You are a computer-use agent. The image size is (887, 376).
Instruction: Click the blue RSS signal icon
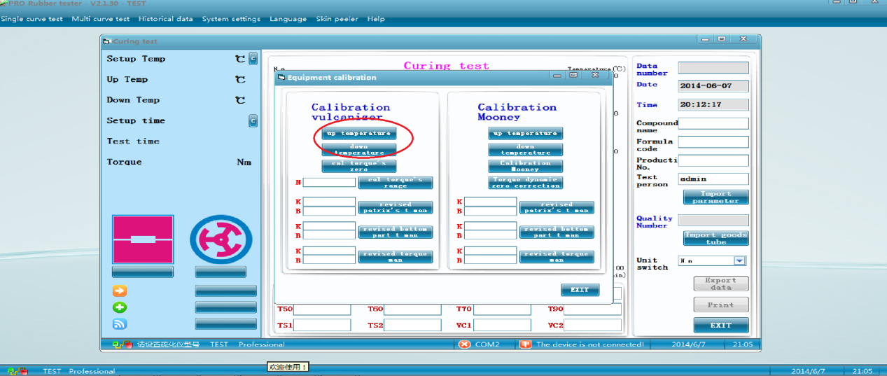(120, 323)
